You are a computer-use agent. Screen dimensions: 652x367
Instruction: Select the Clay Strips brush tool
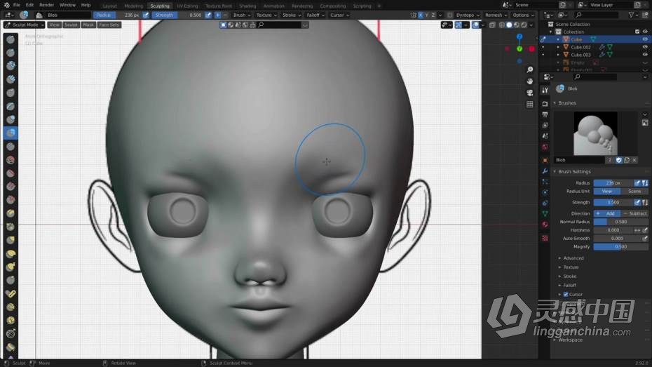pyautogui.click(x=11, y=79)
